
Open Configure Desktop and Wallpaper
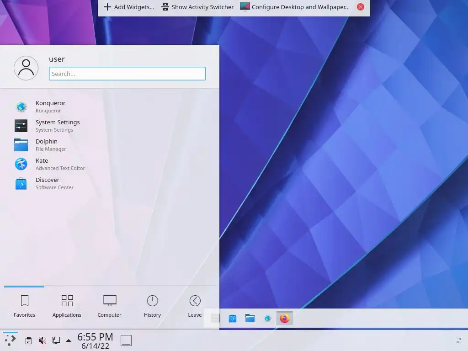point(295,7)
